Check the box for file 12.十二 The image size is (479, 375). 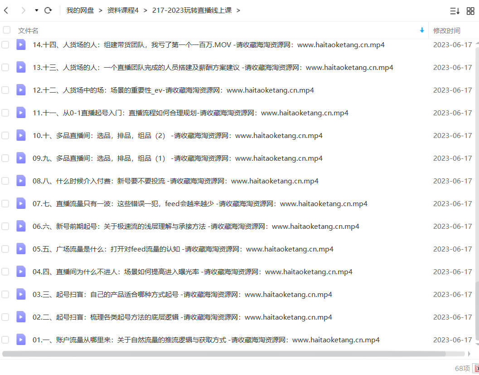(5, 90)
